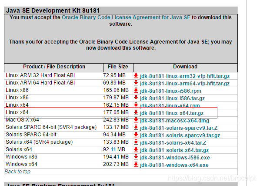
Task: Download jdk-8u181-windows-i586.exe file link
Action: (x=175, y=157)
